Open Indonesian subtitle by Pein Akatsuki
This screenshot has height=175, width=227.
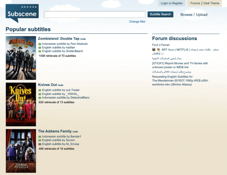[x=65, y=44]
